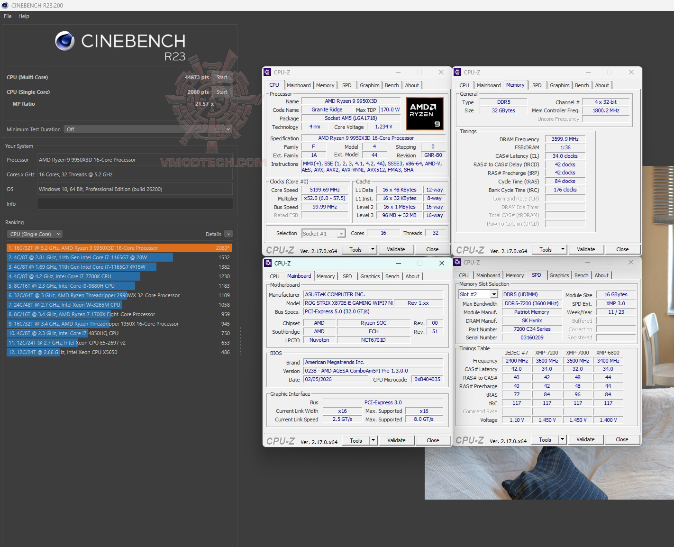Screen dimensions: 674x547
Task: Open the CPU (Single Core) ranking dropdown
Action: 35,234
